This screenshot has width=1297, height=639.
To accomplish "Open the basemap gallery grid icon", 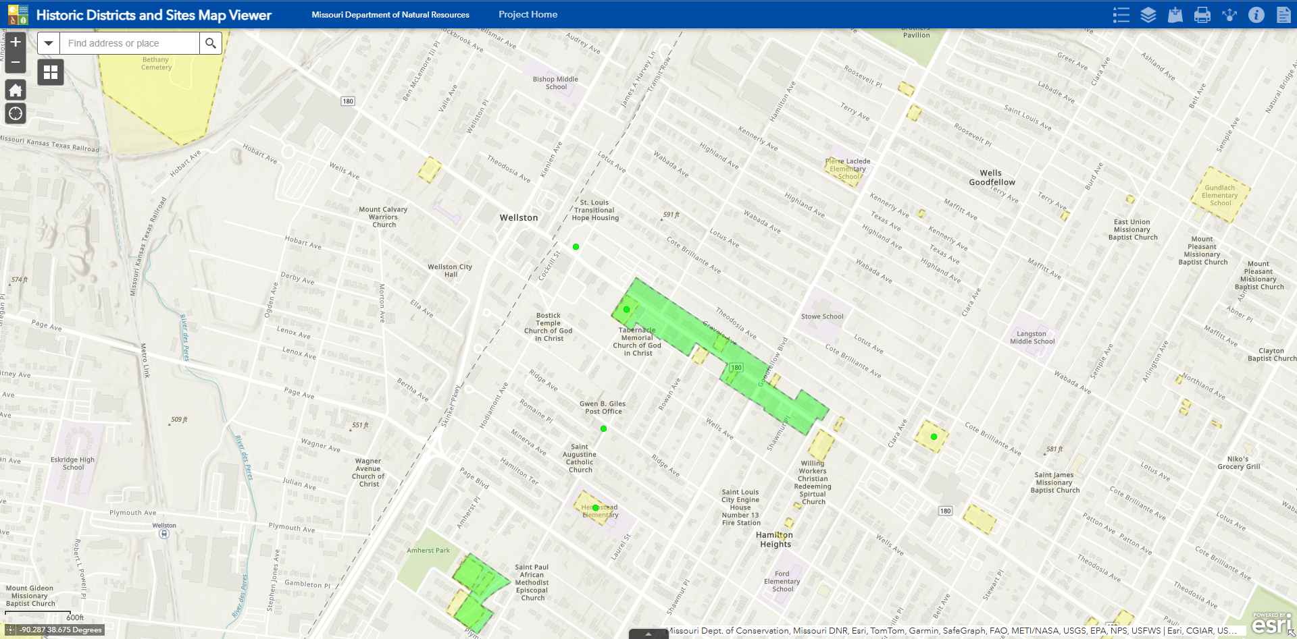I will (51, 72).
